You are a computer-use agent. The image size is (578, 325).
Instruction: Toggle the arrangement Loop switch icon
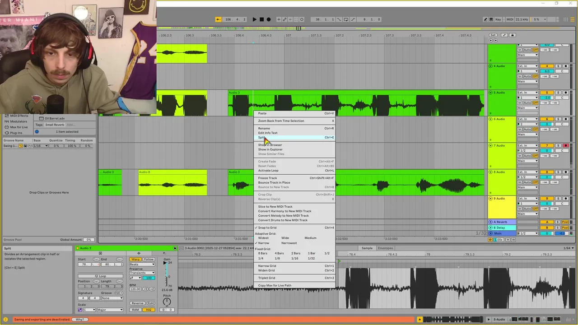click(346, 19)
